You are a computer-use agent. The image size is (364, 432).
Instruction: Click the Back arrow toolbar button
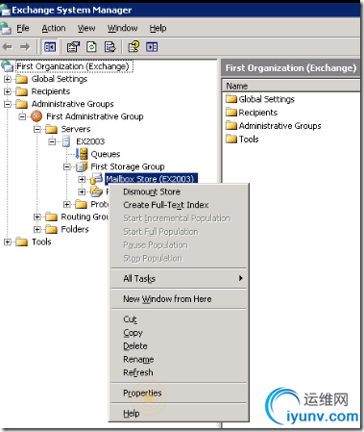(x=7, y=47)
